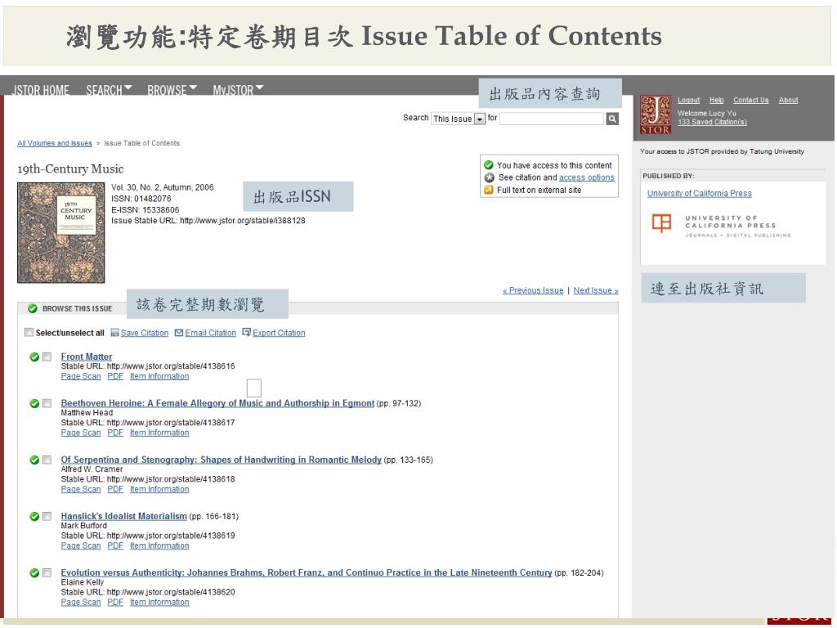Open the 19th-Century Music cover thumbnail
This screenshot has width=837, height=628.
click(60, 232)
